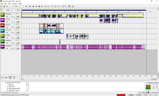Mute the red edit bd track
Image resolution: width=159 pixels, height=96 pixels.
tap(16, 24)
